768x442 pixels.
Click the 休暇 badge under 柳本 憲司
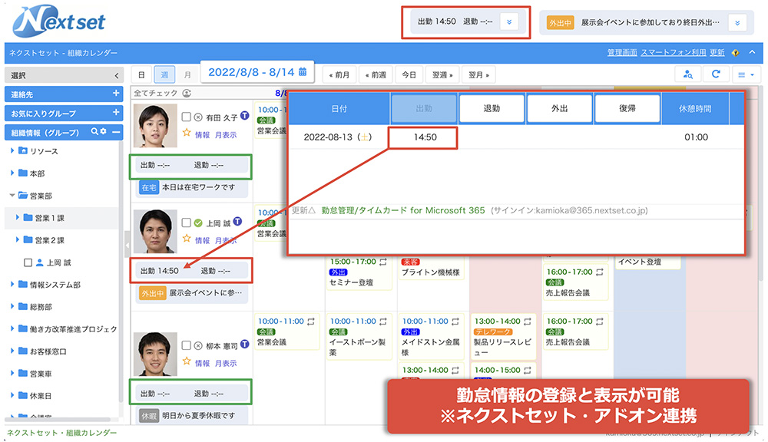[149, 416]
